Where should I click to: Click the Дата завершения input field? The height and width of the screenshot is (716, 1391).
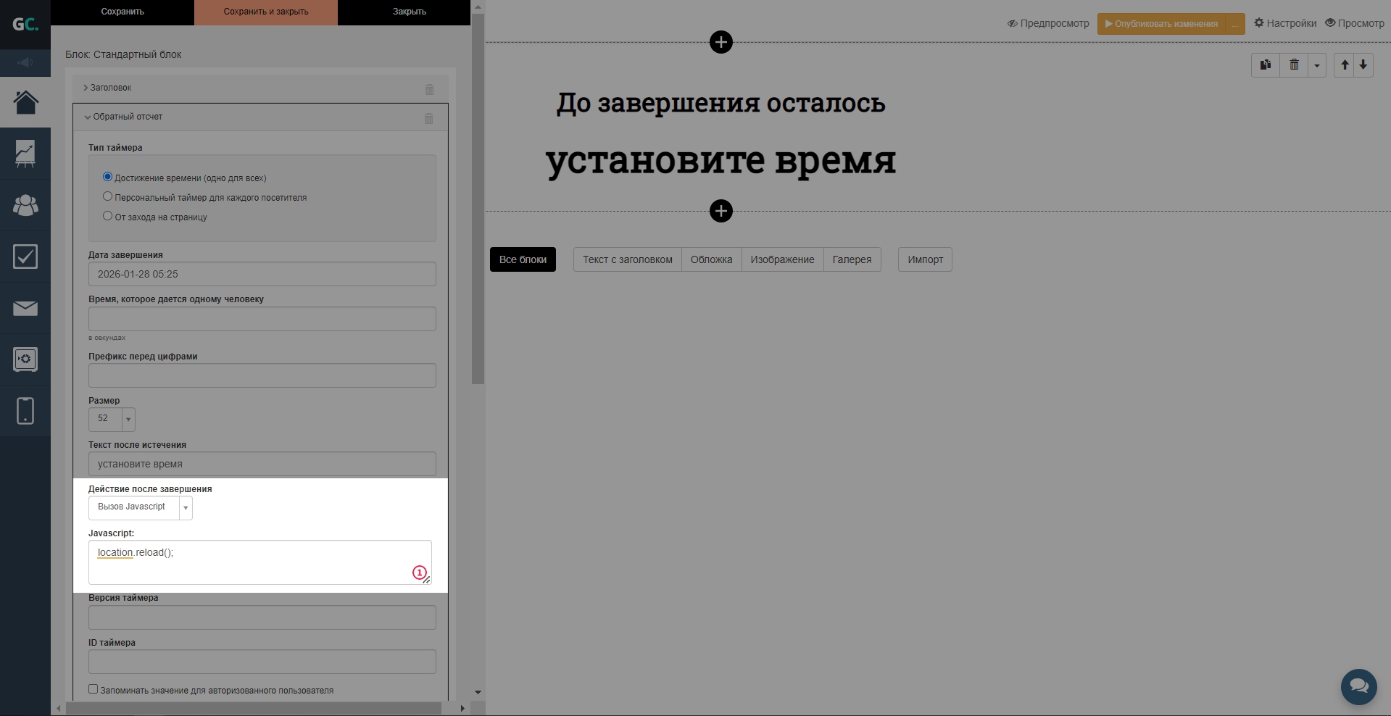point(262,274)
